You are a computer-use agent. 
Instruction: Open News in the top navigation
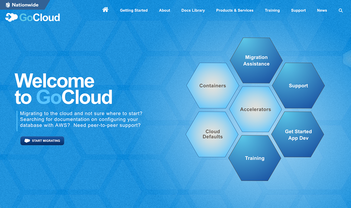(x=322, y=10)
